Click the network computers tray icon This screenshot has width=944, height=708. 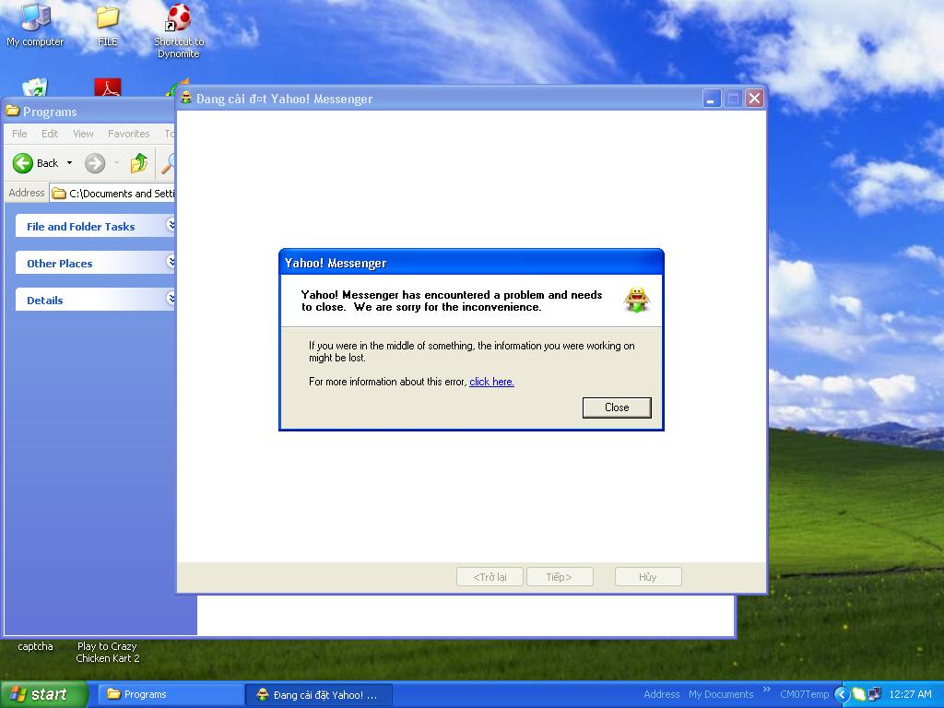pos(875,694)
